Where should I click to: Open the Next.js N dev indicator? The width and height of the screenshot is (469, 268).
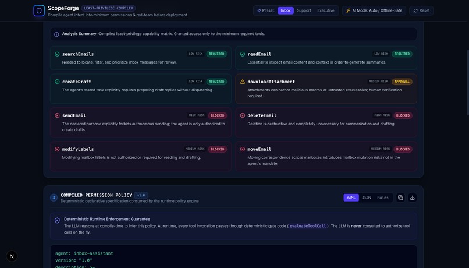[x=12, y=256]
